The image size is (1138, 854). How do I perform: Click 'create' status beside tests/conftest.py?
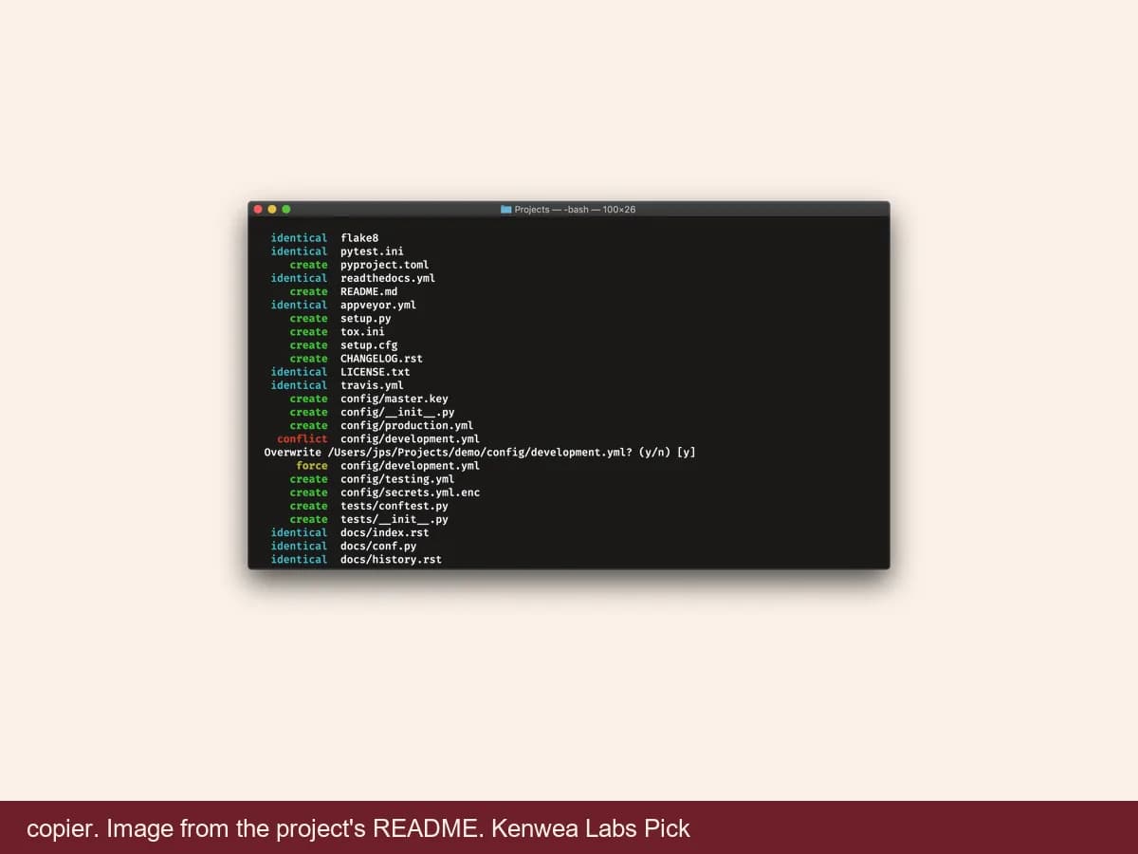coord(309,507)
